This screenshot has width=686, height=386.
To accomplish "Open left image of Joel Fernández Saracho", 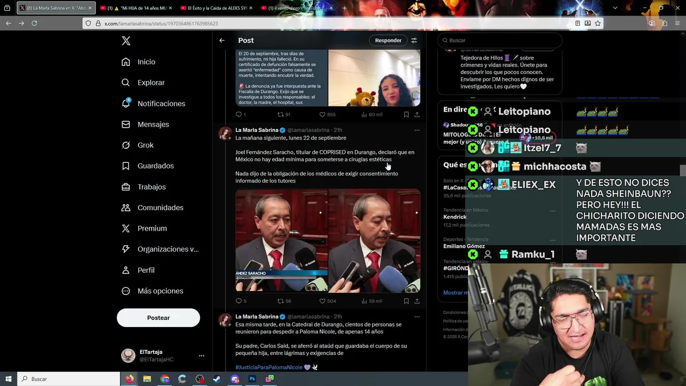I will pyautogui.click(x=281, y=241).
